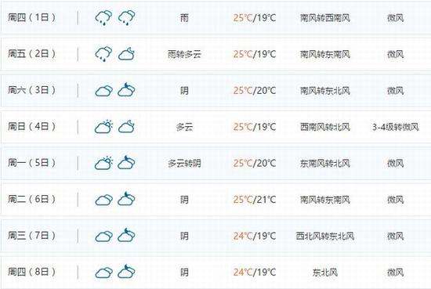Image resolution: width=431 pixels, height=289 pixels.
Task: Click the night rain icon for 周四 1日
Action: point(126,18)
